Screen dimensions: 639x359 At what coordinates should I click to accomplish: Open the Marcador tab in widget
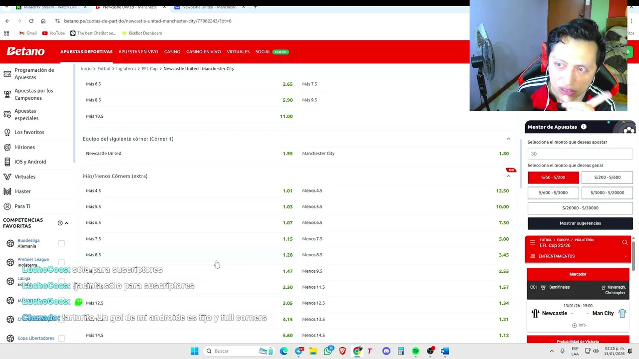click(x=578, y=274)
